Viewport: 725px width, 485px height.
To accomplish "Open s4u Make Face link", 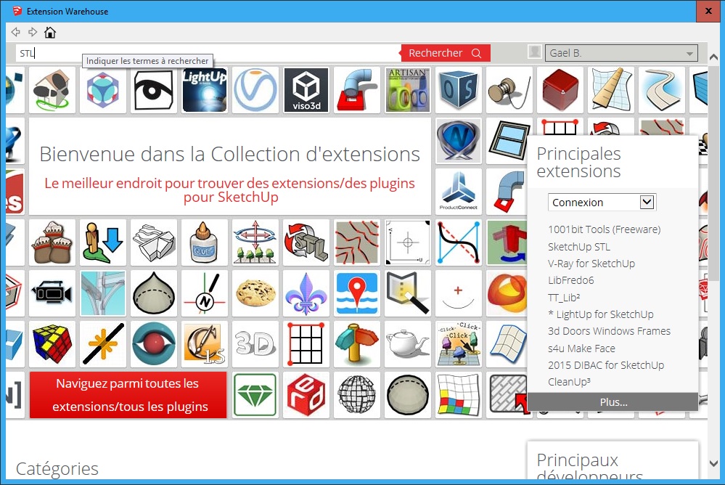I will pyautogui.click(x=581, y=349).
